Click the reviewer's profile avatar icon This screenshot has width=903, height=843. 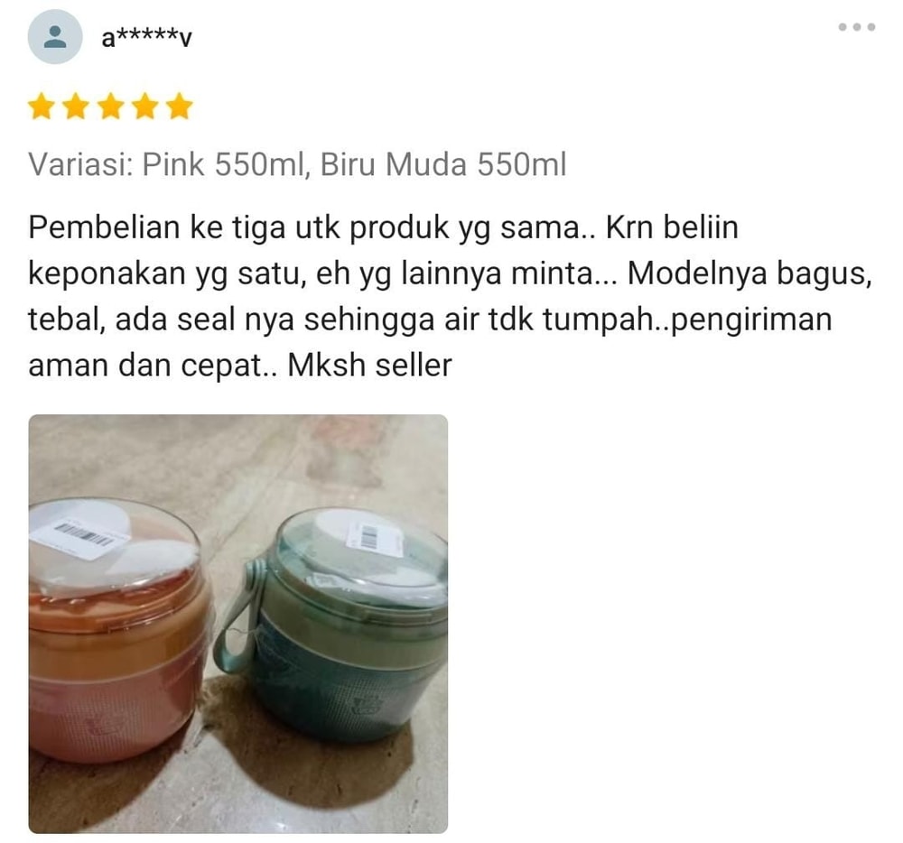pos(55,37)
